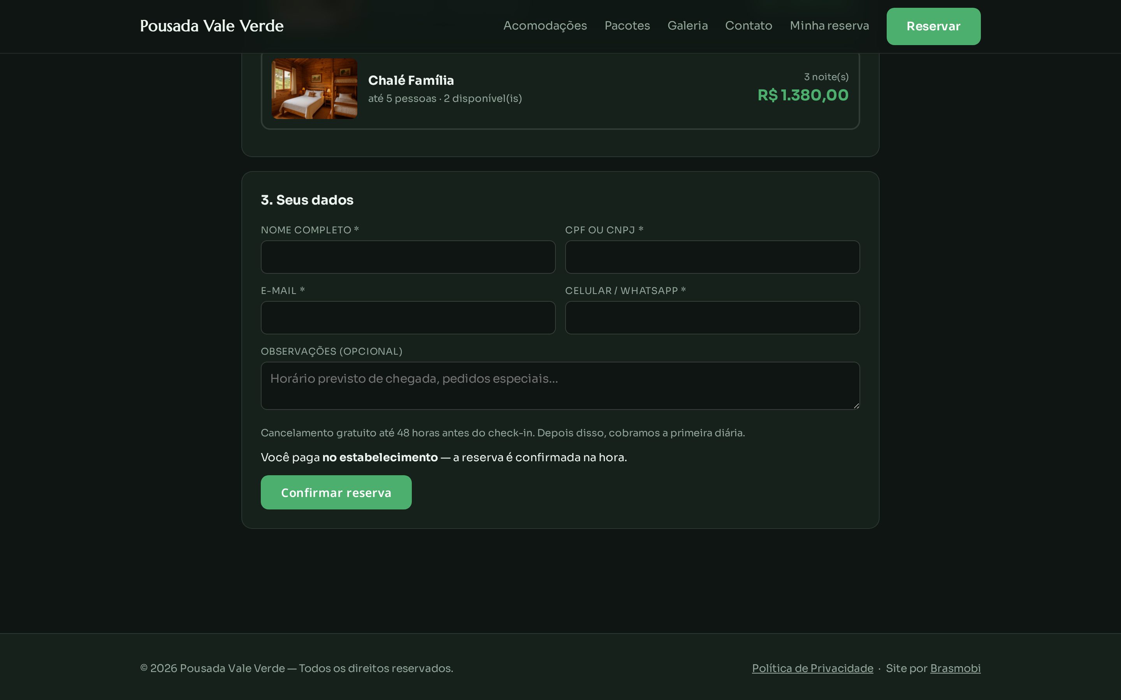Image resolution: width=1121 pixels, height=700 pixels.
Task: Click the Observações textarea
Action: coord(560,386)
